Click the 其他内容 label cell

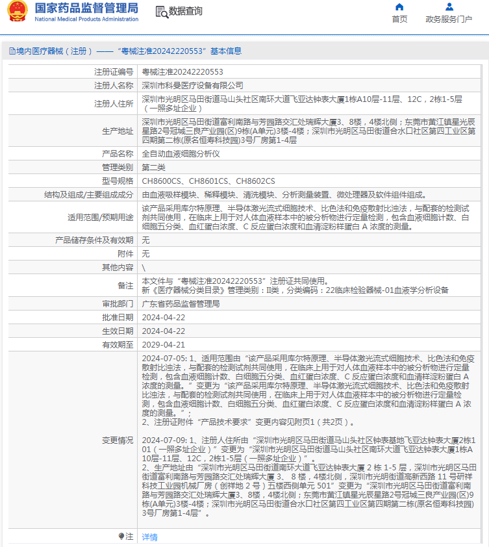(x=73, y=267)
